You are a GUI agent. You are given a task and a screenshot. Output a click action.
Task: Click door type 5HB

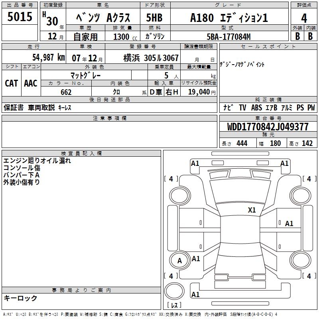tap(154, 18)
